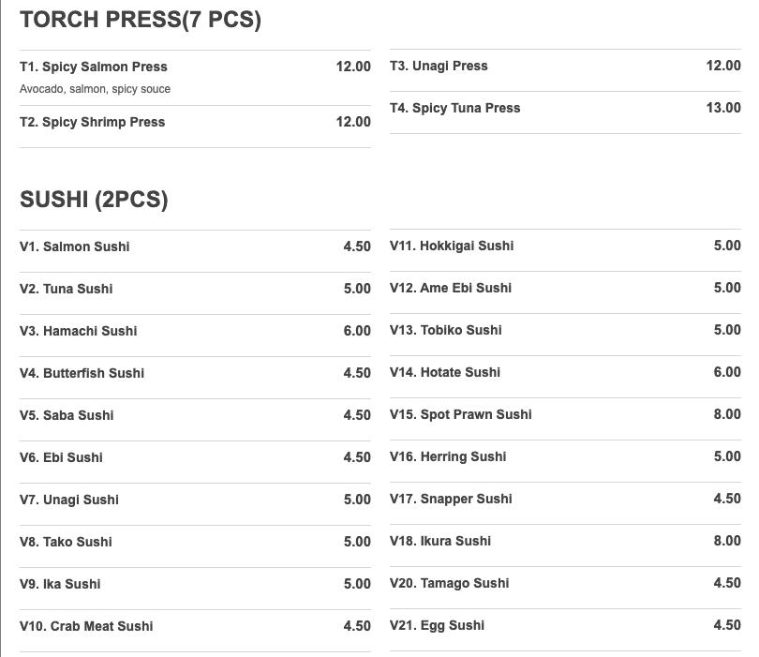Click V7. Unagi Sushi entry

[x=69, y=500]
